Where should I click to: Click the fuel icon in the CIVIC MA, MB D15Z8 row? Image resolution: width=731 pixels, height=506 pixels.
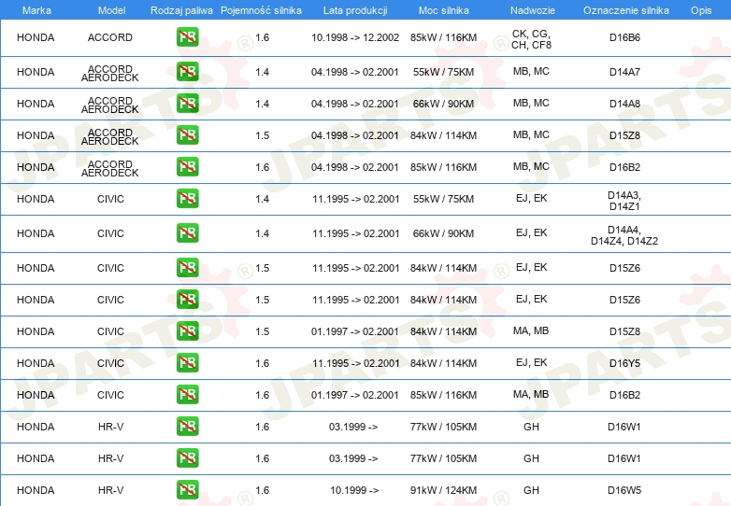(x=187, y=331)
